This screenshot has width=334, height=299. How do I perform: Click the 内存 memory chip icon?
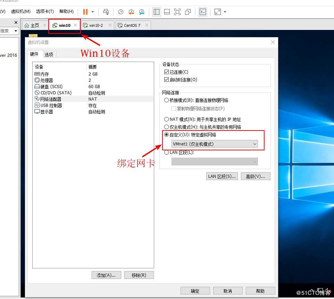37,74
